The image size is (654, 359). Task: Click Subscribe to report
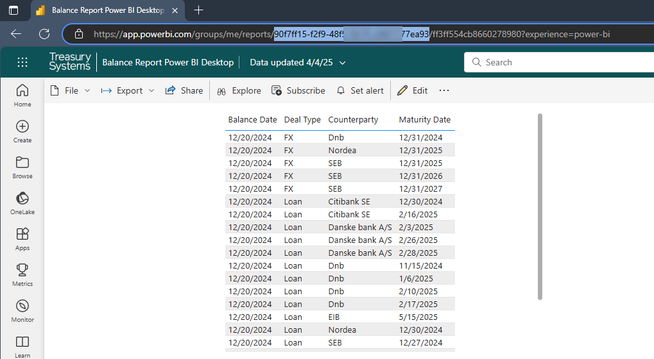(298, 90)
